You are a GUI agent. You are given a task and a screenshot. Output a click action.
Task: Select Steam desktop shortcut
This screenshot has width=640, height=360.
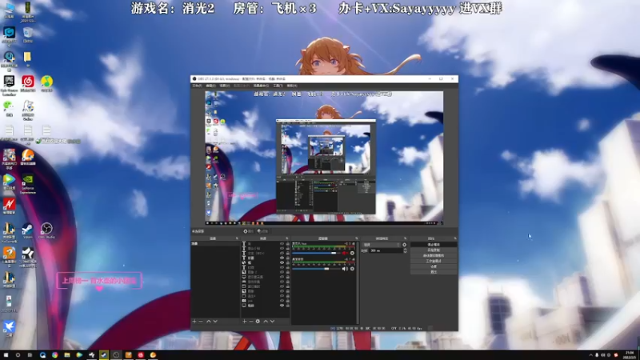coord(28,231)
